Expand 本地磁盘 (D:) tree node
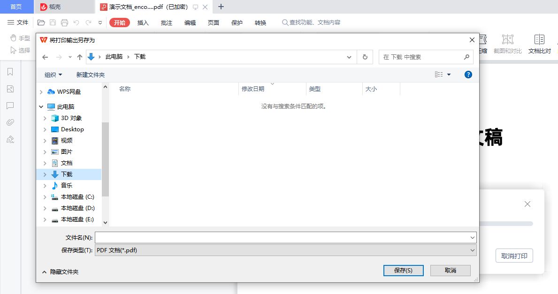This screenshot has width=558, height=294. click(45, 208)
